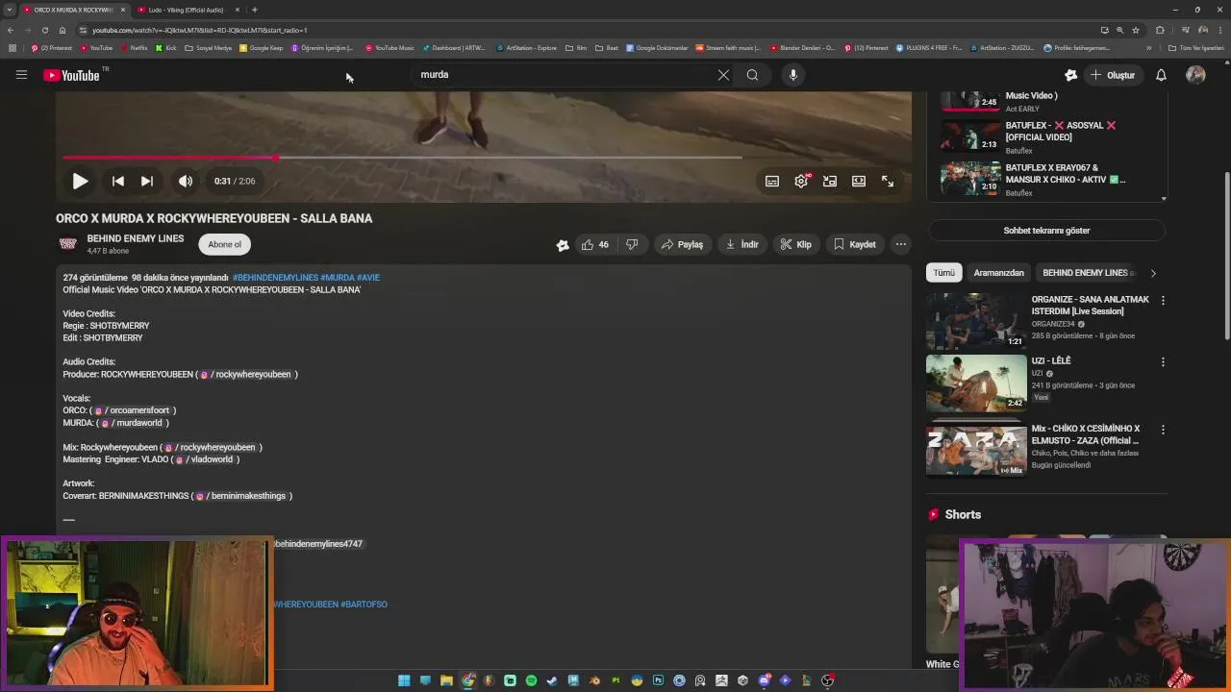Open the #BEHINDENEMYLINES hashtag
Image resolution: width=1231 pixels, height=692 pixels.
click(275, 278)
